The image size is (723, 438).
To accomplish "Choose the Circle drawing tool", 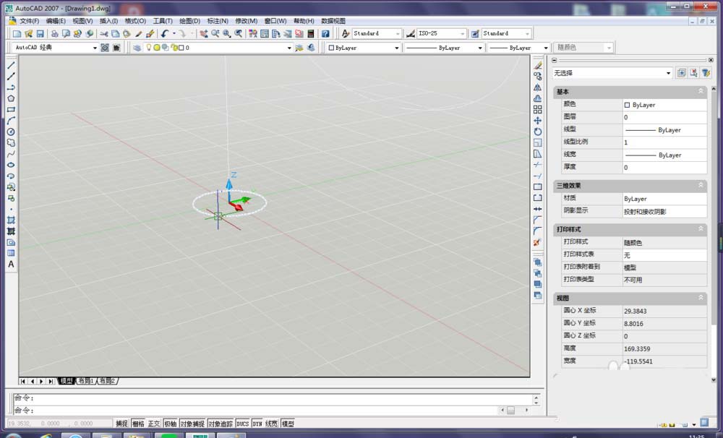I will (11, 132).
